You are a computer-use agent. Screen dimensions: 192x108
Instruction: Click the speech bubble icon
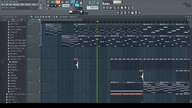139,13
